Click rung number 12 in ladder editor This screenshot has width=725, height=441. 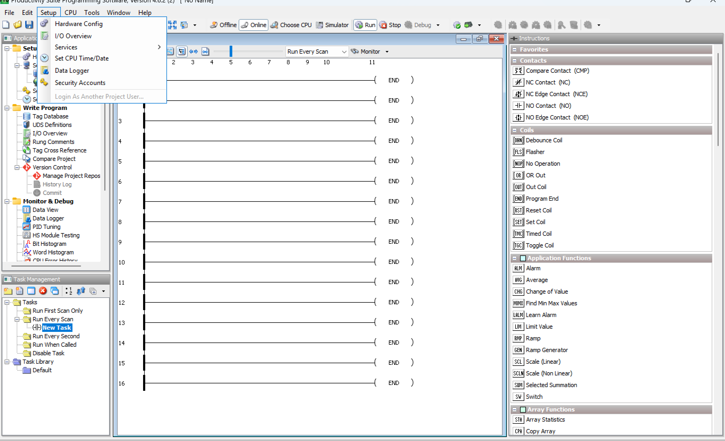coord(122,303)
